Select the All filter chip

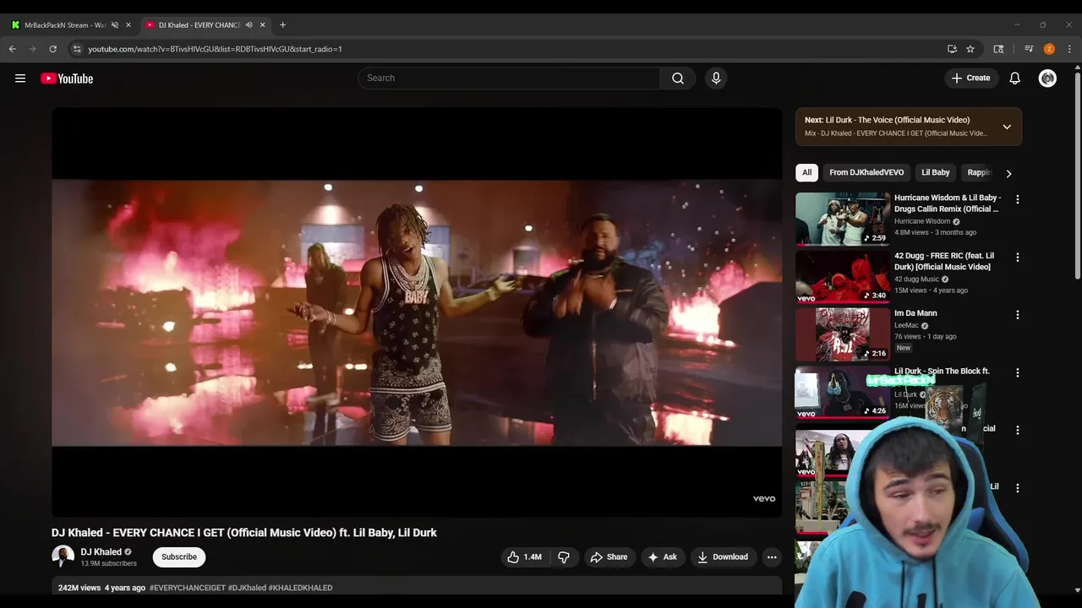pos(807,172)
